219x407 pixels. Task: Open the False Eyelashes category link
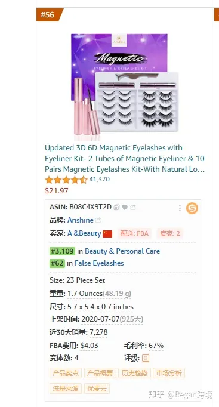[99, 263]
